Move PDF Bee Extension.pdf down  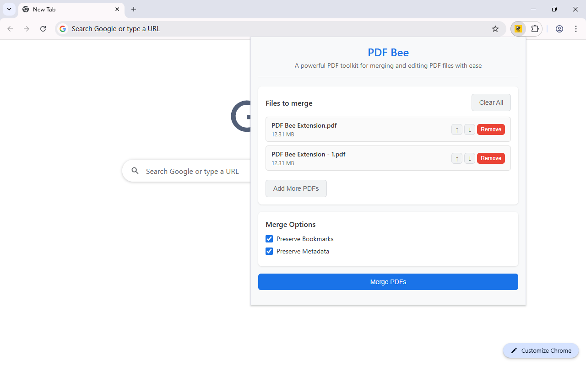(470, 129)
